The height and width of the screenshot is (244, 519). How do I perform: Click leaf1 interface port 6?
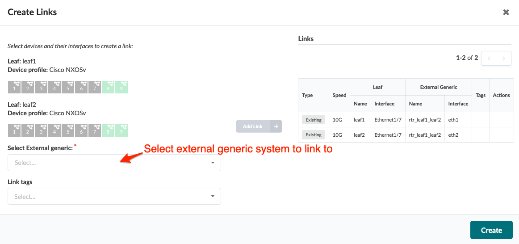tap(81, 87)
